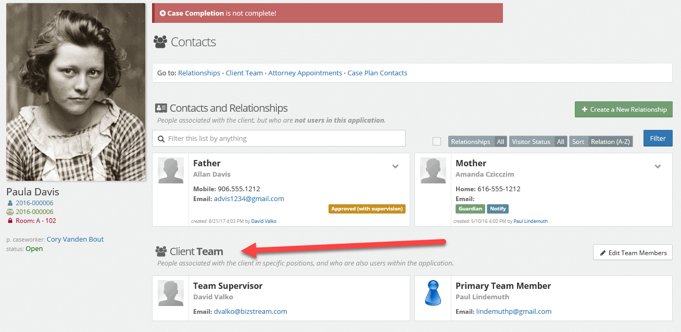
Task: Click the scales icon beside case number
Action: [x=10, y=212]
